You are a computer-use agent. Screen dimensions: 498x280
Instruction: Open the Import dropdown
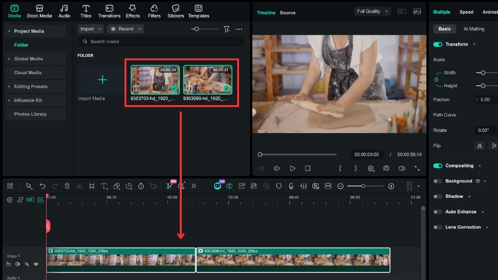[90, 29]
